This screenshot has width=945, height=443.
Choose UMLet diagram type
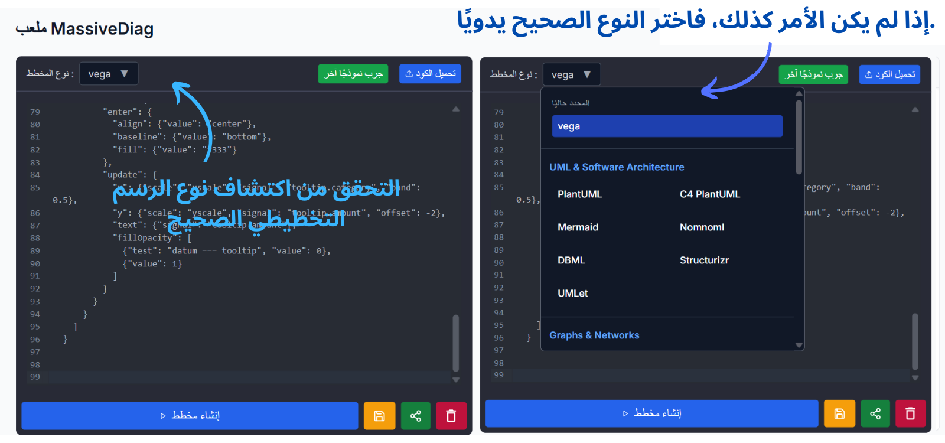pos(573,294)
